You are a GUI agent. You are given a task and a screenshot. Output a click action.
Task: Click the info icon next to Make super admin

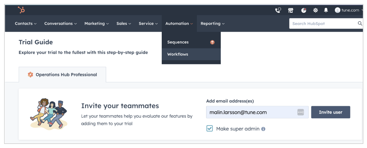click(263, 129)
